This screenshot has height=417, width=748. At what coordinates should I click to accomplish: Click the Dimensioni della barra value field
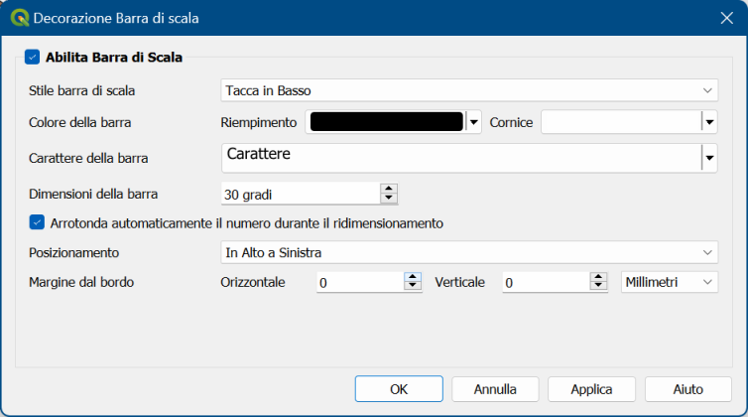301,195
